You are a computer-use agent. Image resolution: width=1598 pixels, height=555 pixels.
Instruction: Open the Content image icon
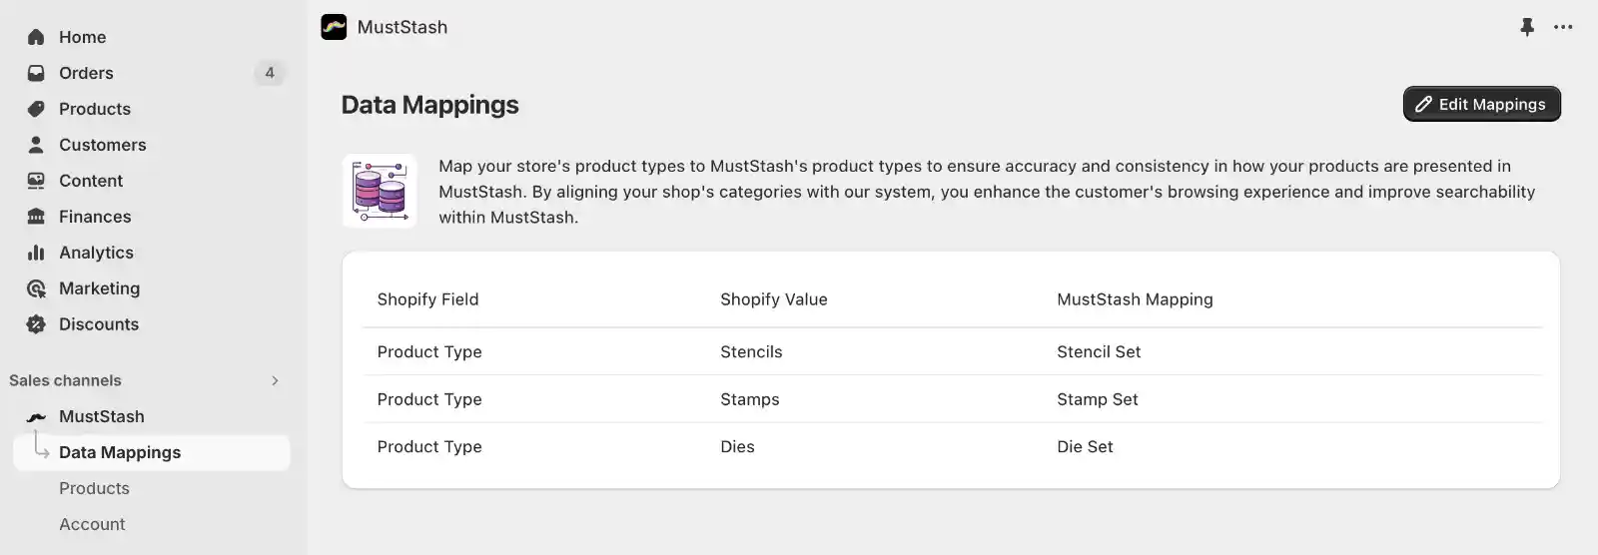pos(36,181)
